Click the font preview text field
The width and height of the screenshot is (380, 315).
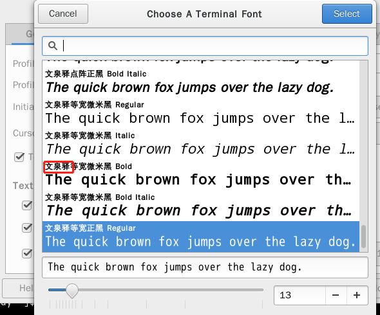(205, 267)
